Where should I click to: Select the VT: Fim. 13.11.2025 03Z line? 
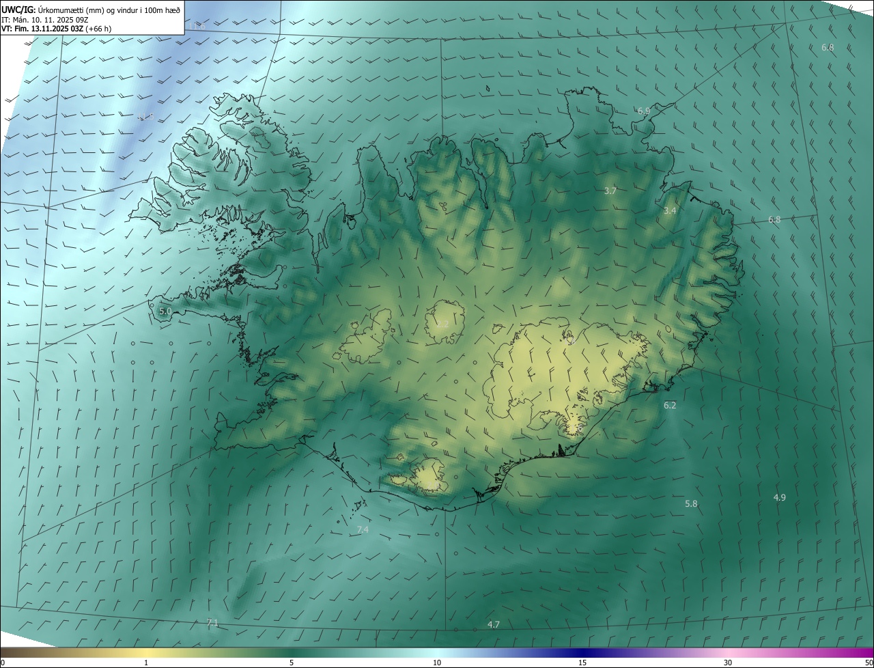[56, 29]
